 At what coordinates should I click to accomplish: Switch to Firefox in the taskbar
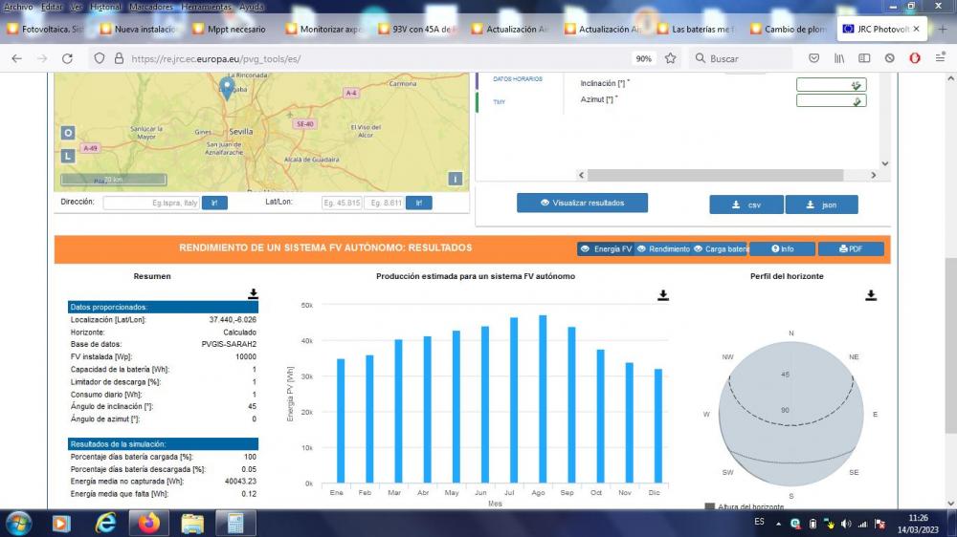click(x=148, y=524)
